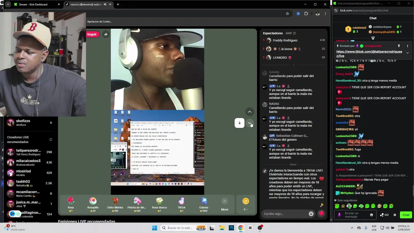Open Kick chat settings gear
414x233 pixels.
point(395,215)
